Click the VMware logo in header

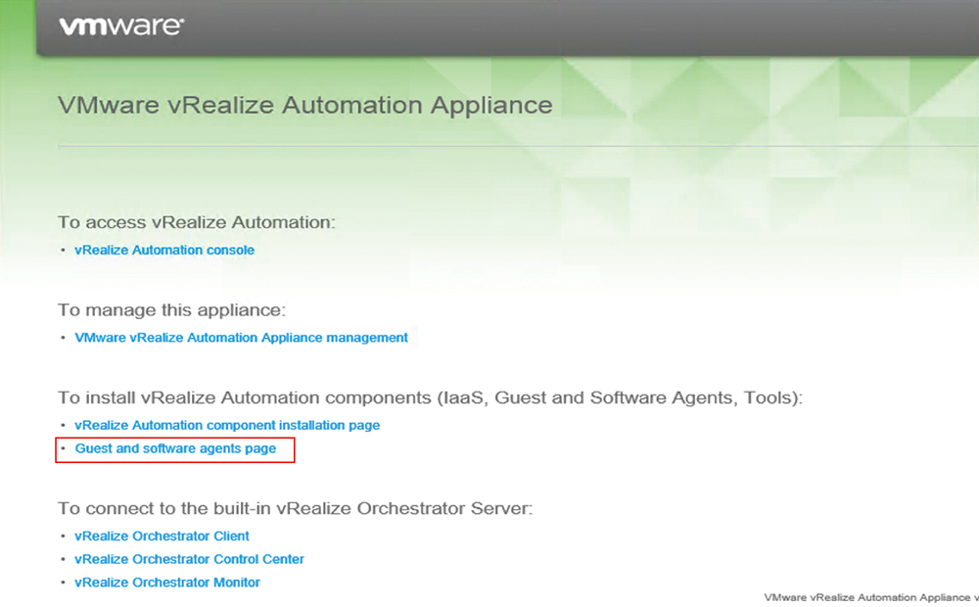[121, 25]
